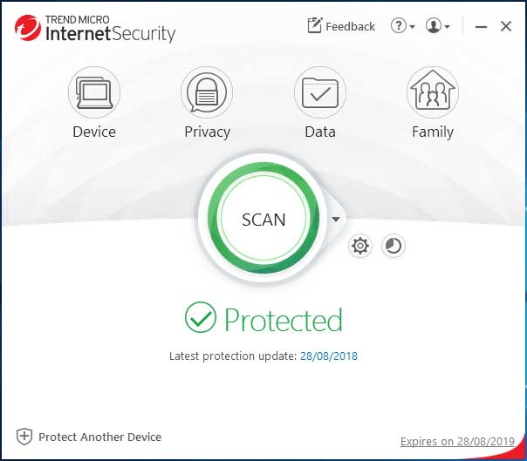527x461 pixels.
Task: Minimize the Internet Security window
Action: click(481, 26)
